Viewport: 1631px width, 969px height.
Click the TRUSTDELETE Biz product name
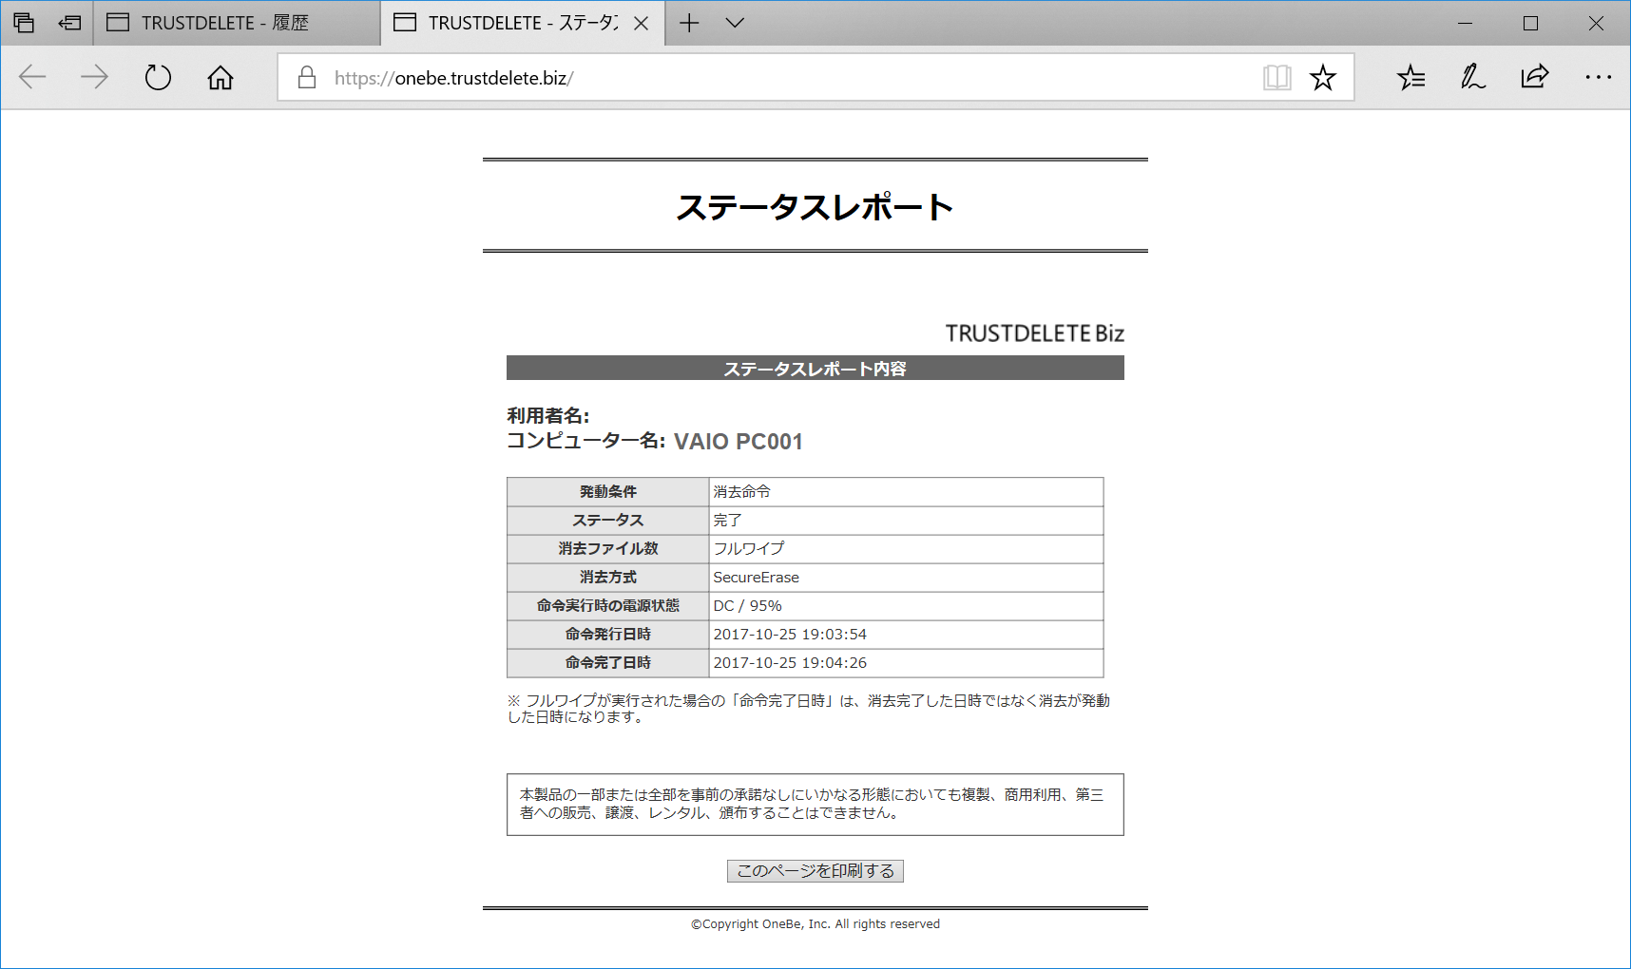(1035, 333)
